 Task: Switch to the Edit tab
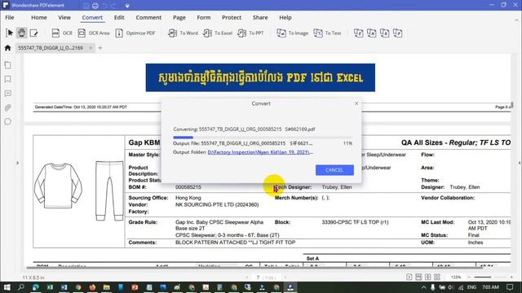tap(119, 17)
